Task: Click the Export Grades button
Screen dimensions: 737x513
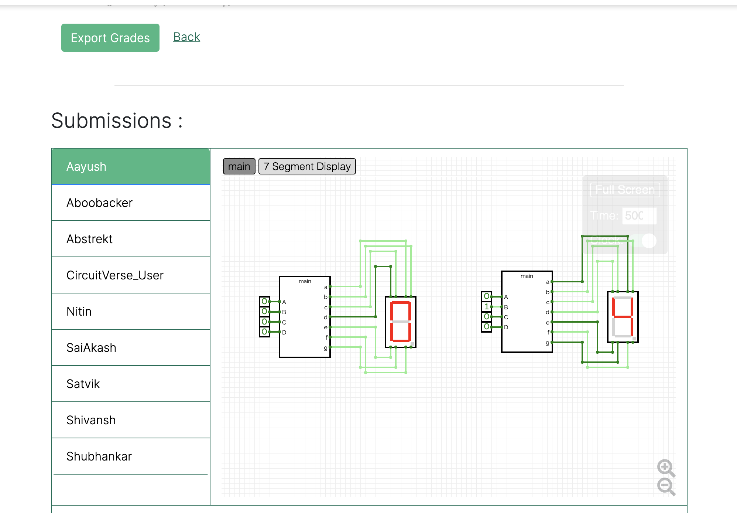Action: [x=110, y=37]
